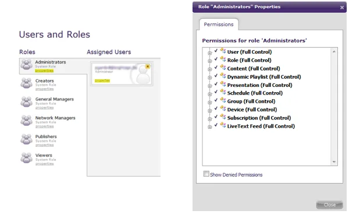Toggle the Dynamic Playlist permission checkmark
349x214 pixels.
click(x=216, y=75)
